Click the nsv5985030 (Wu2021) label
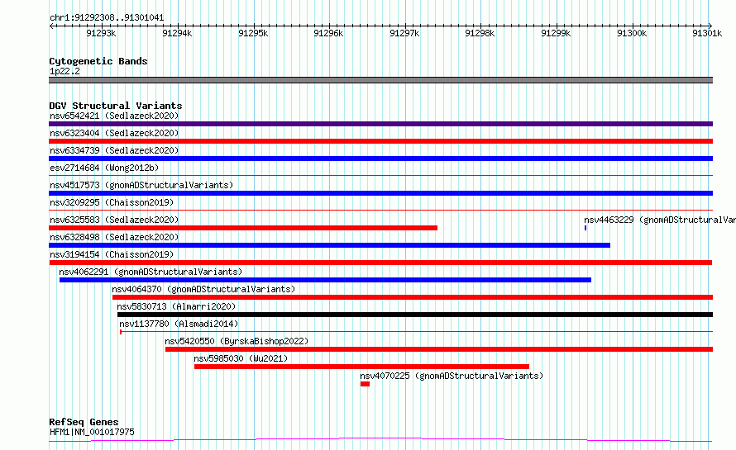Viewport: 736px width, 450px height. tap(241, 358)
